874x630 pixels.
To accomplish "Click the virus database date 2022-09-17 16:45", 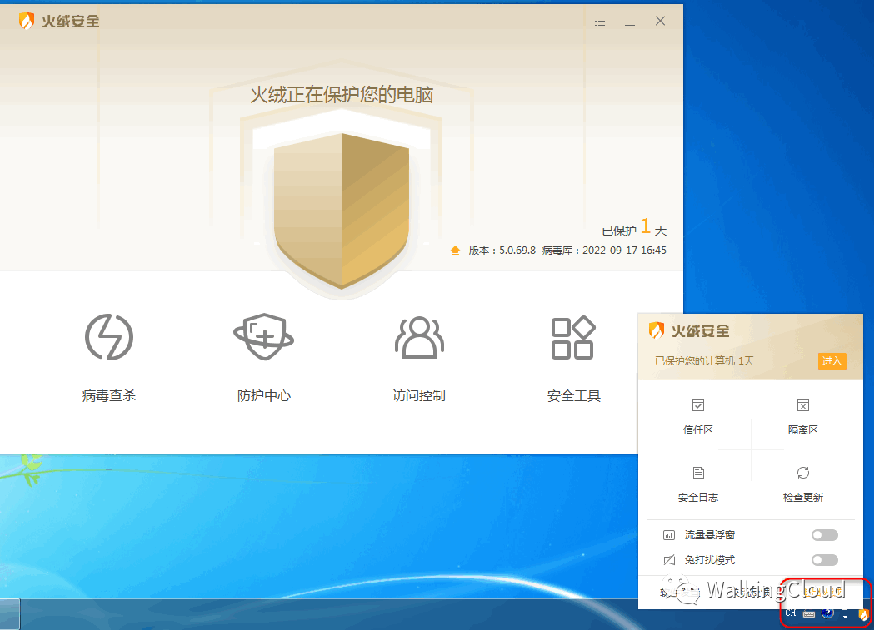I will click(x=624, y=251).
